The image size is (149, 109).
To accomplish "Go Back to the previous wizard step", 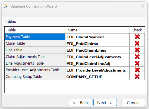I will coord(81,102).
